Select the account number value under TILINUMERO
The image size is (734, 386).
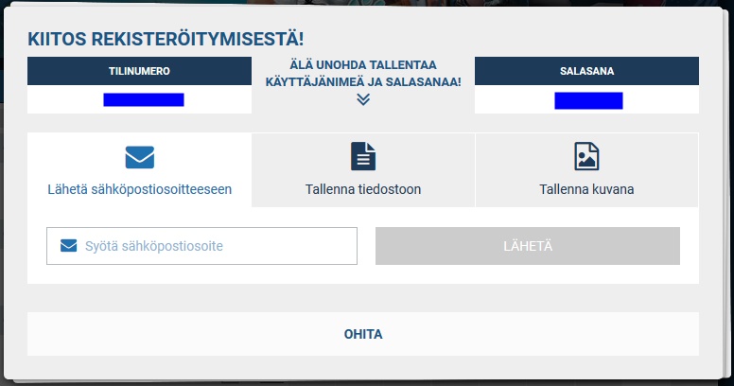click(144, 99)
